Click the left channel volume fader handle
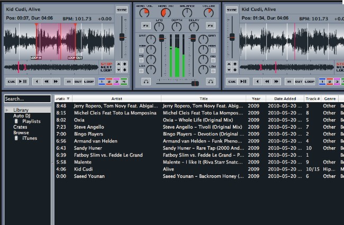Image resolution: width=344 pixels, height=225 pixels. [162, 38]
